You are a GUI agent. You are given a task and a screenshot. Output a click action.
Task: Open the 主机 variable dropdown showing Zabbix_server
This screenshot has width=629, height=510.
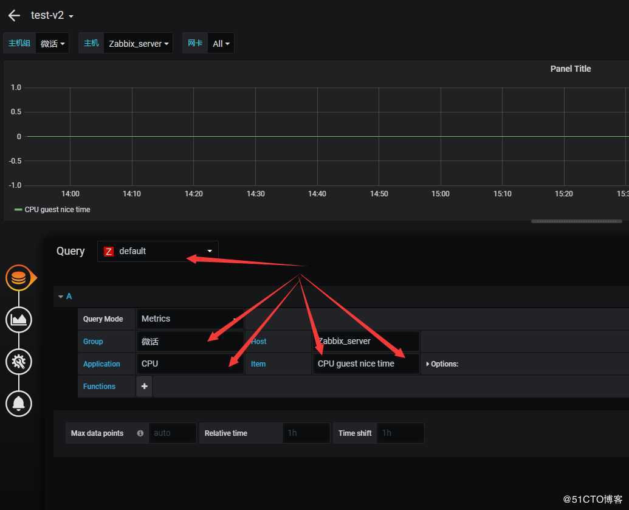139,43
